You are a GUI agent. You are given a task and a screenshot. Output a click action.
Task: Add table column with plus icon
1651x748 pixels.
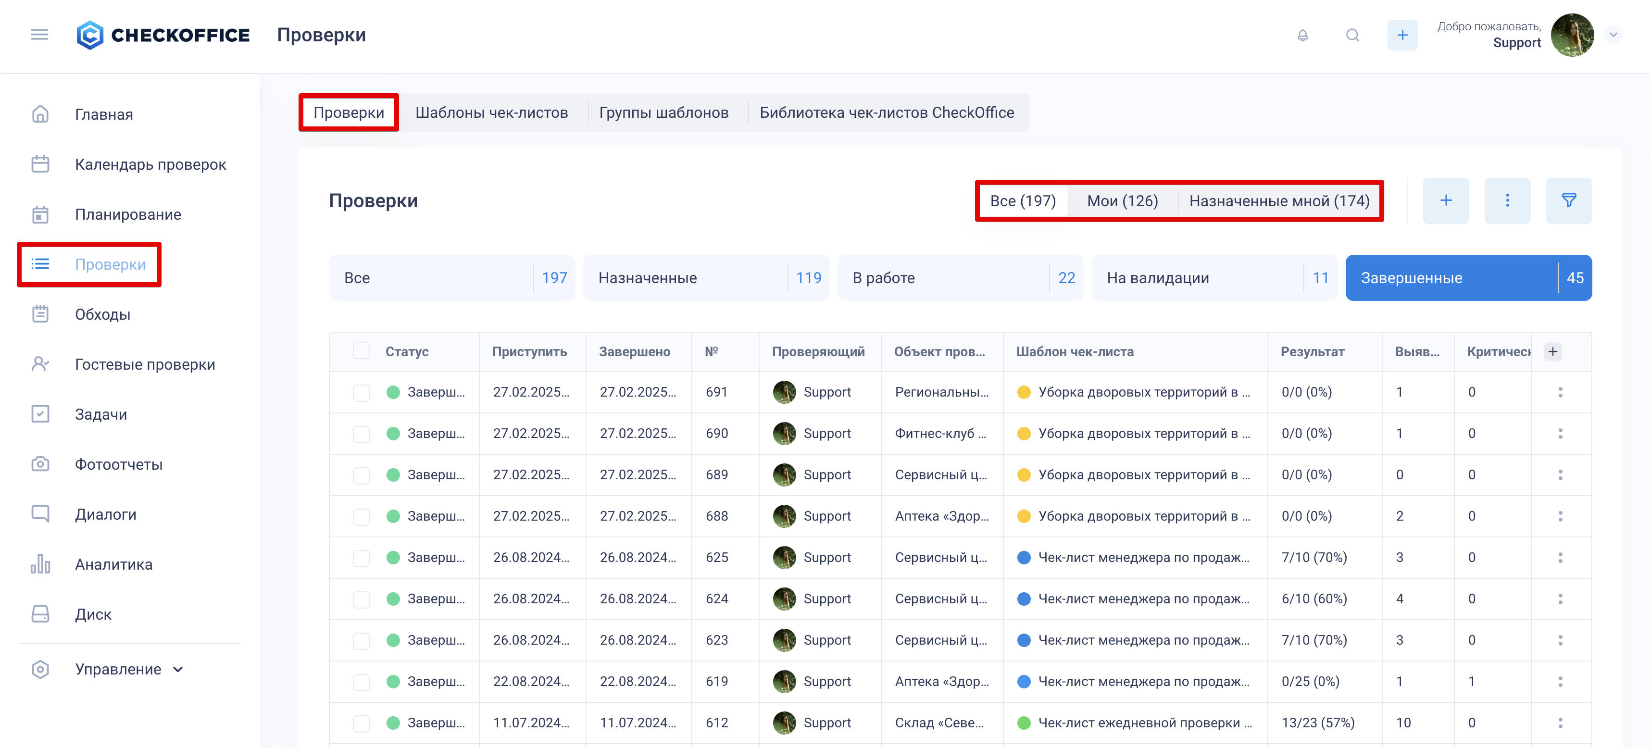(x=1552, y=351)
